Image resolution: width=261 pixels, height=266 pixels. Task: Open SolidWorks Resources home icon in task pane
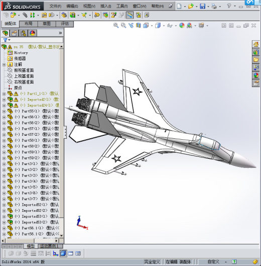[x=256, y=44]
